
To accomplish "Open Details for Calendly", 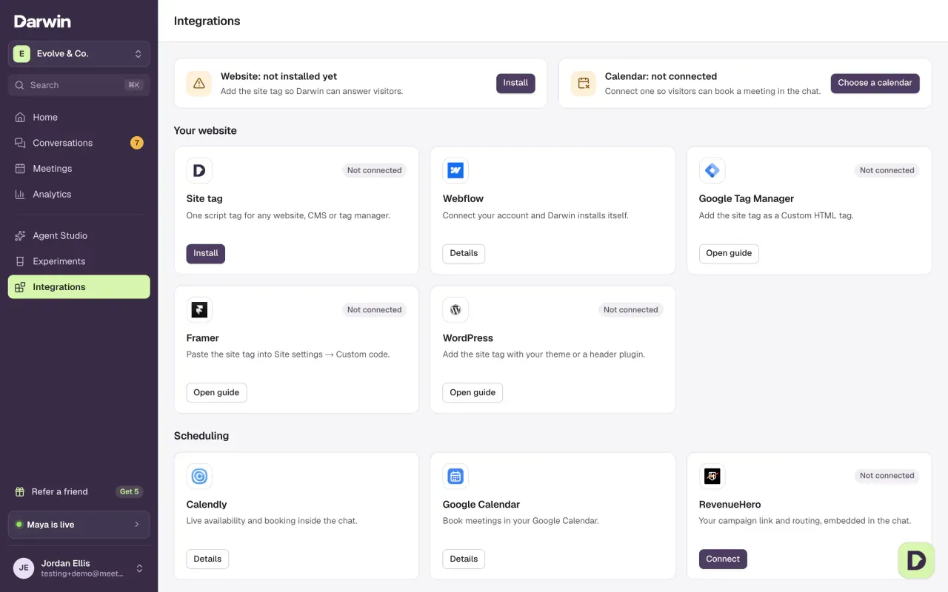I will tap(207, 559).
